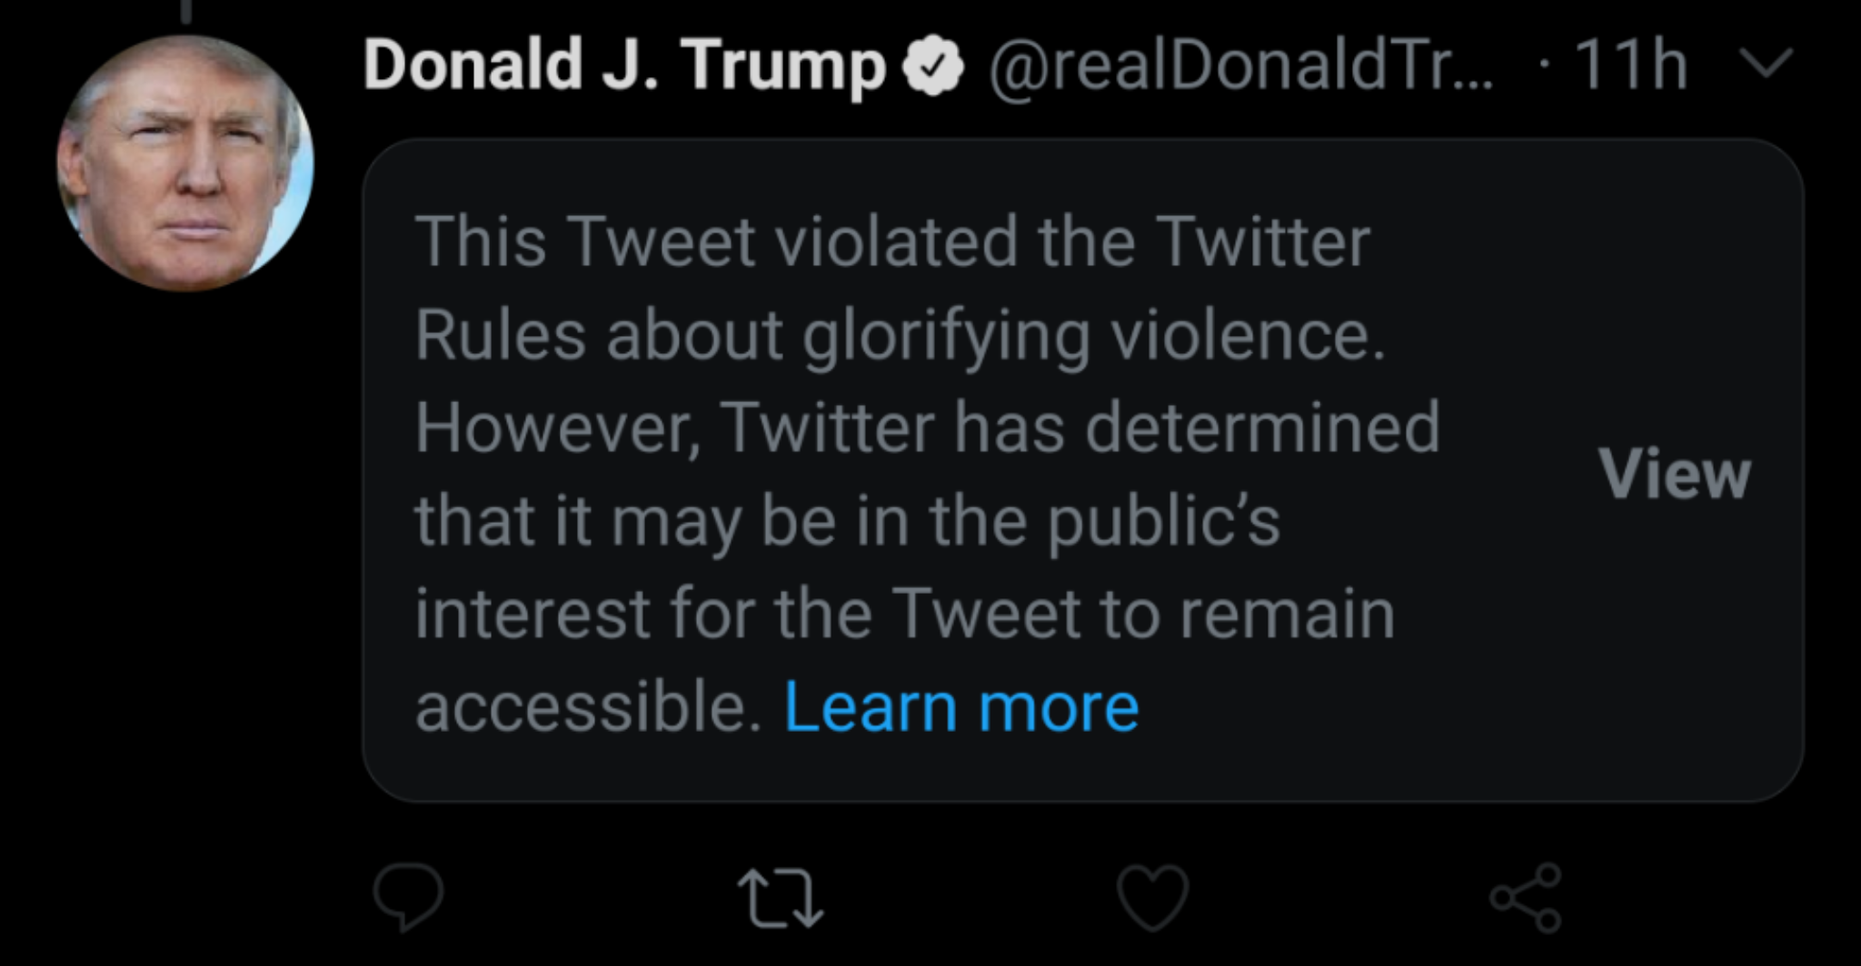Click the @realDonaldTr... handle
This screenshot has height=966, width=1861.
1239,65
